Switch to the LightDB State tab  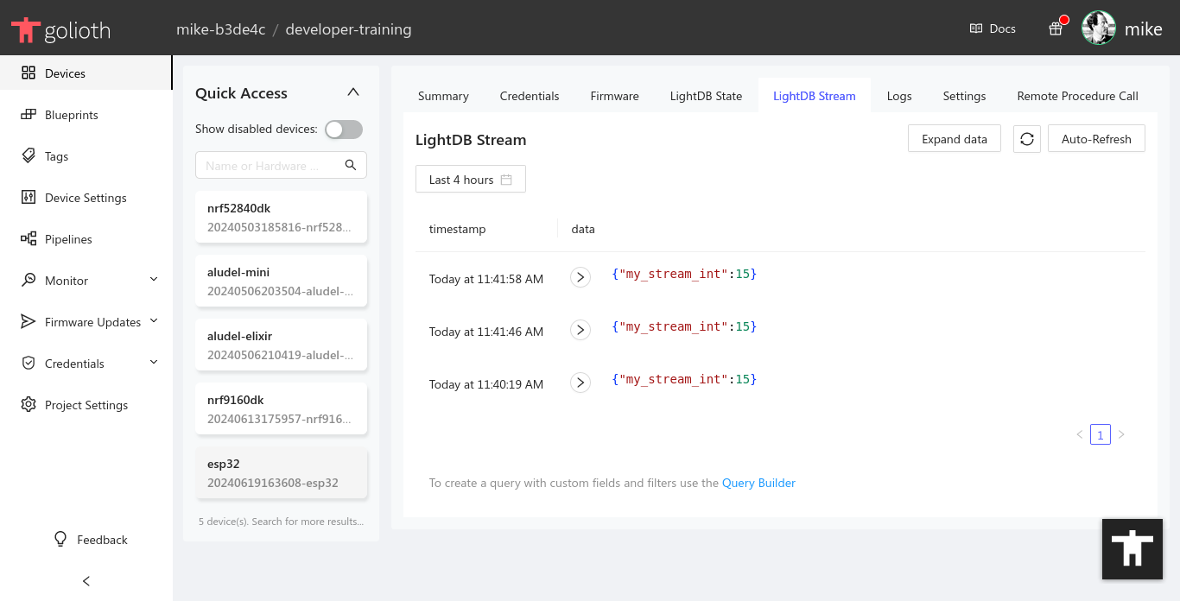coord(705,96)
